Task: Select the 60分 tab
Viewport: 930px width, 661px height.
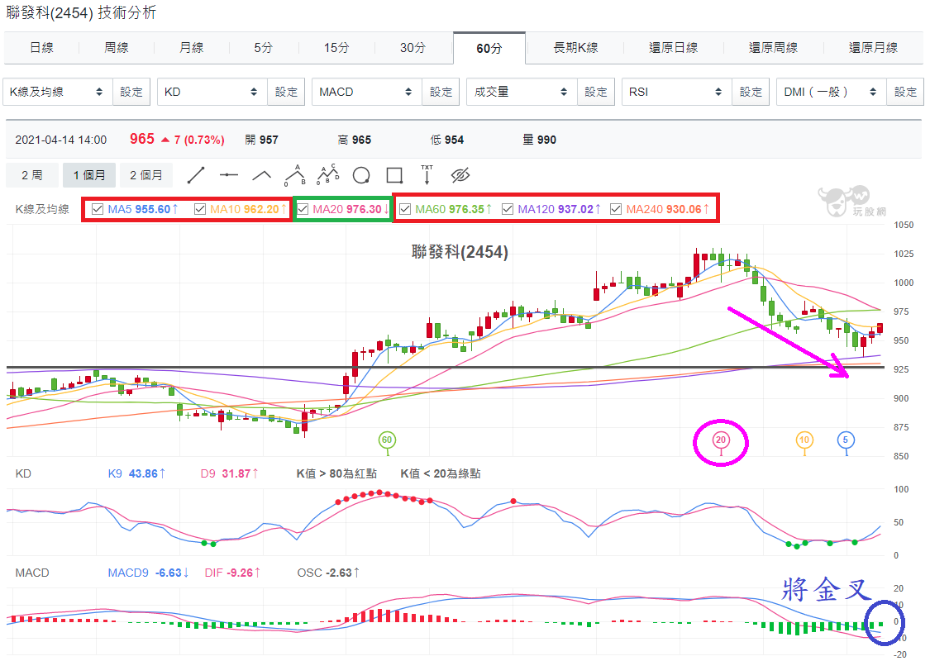Action: tap(489, 48)
